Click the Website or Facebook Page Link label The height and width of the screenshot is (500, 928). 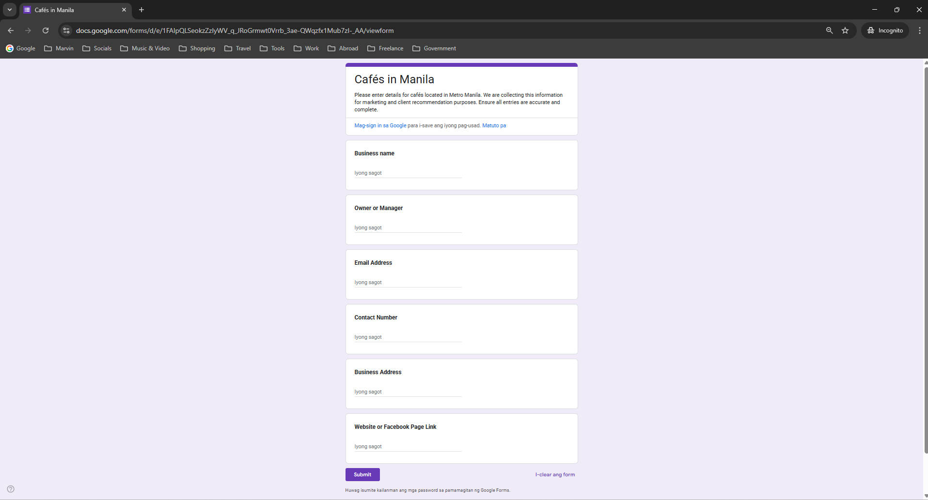pos(395,427)
